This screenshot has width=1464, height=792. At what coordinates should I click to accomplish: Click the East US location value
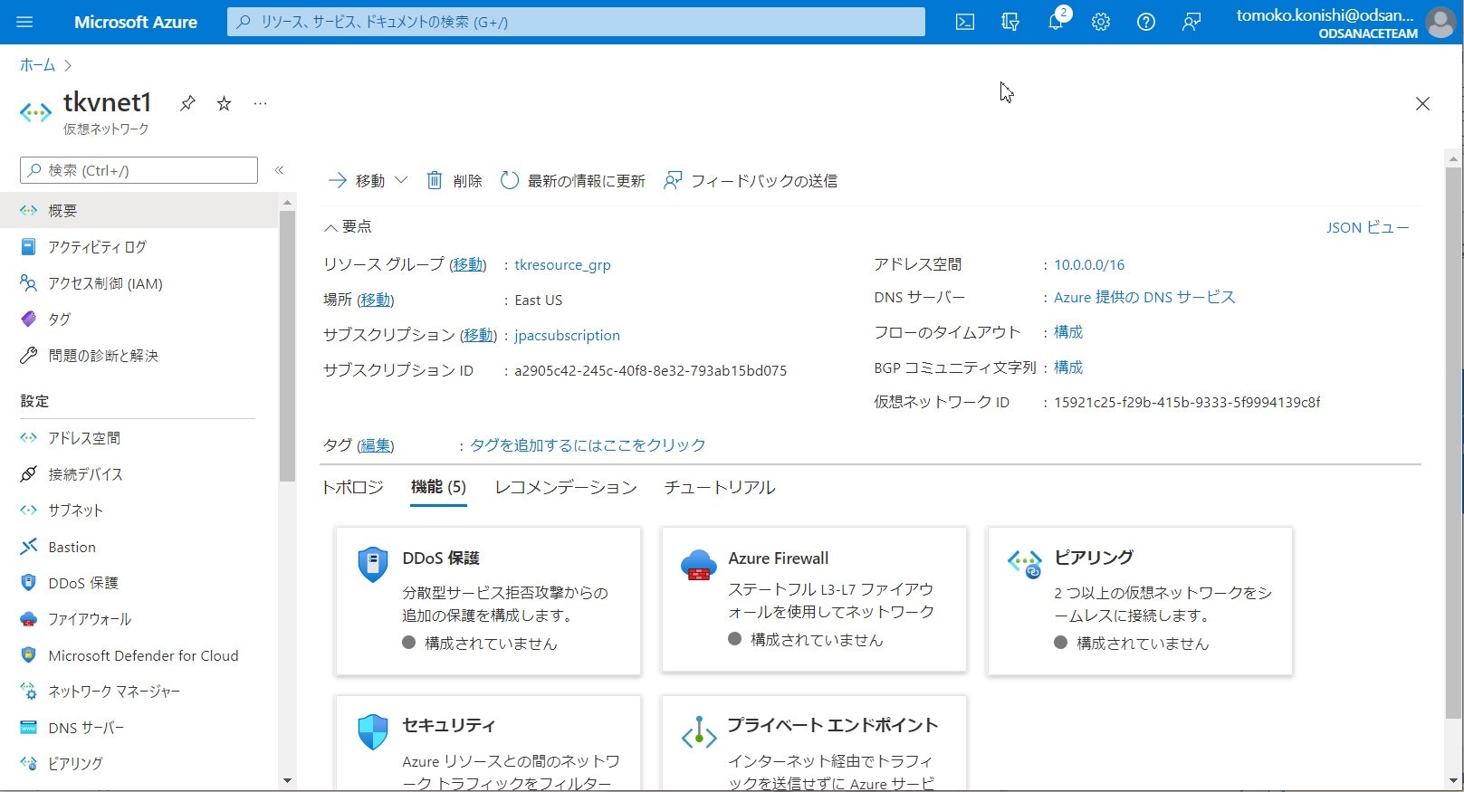tap(538, 300)
